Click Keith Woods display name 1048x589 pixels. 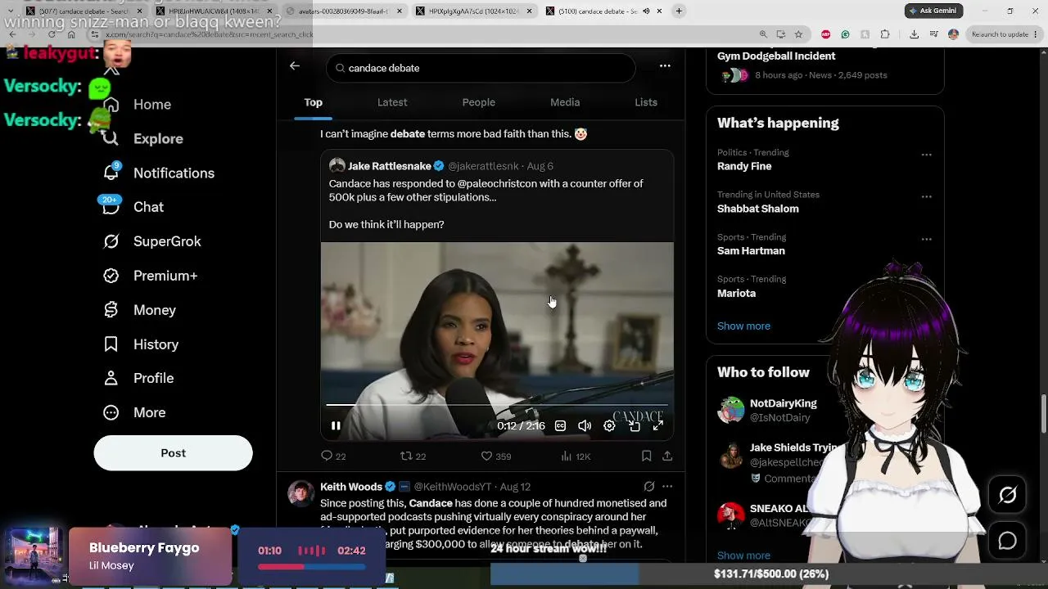coord(351,487)
